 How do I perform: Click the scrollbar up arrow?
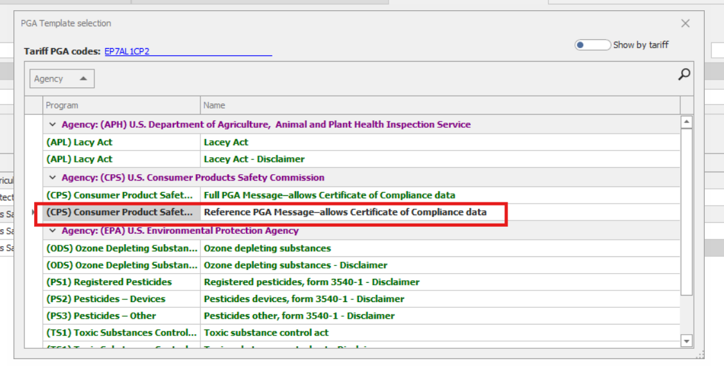(687, 122)
